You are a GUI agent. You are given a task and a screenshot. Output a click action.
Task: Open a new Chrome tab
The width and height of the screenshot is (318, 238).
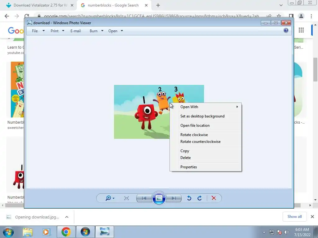[x=158, y=6]
